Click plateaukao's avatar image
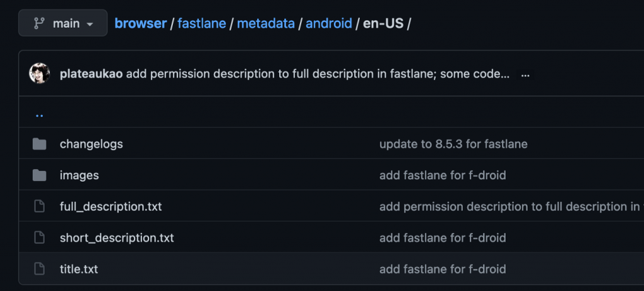 tap(40, 74)
